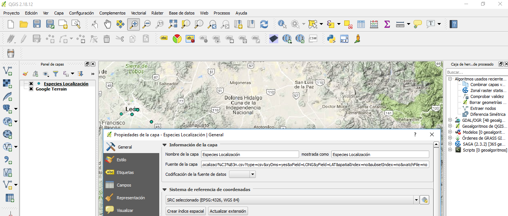Open the Complementos menu
The width and height of the screenshot is (508, 216).
(x=112, y=13)
